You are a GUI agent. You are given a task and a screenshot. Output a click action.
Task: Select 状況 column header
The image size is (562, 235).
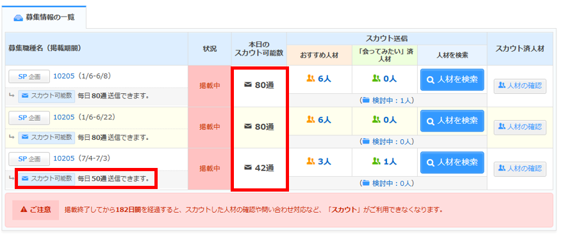[x=210, y=49]
